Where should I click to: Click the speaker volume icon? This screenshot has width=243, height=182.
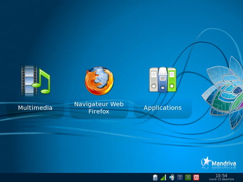pyautogui.click(x=172, y=178)
